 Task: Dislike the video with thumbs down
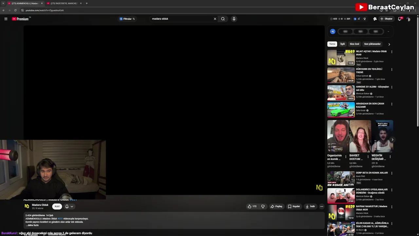click(x=263, y=206)
